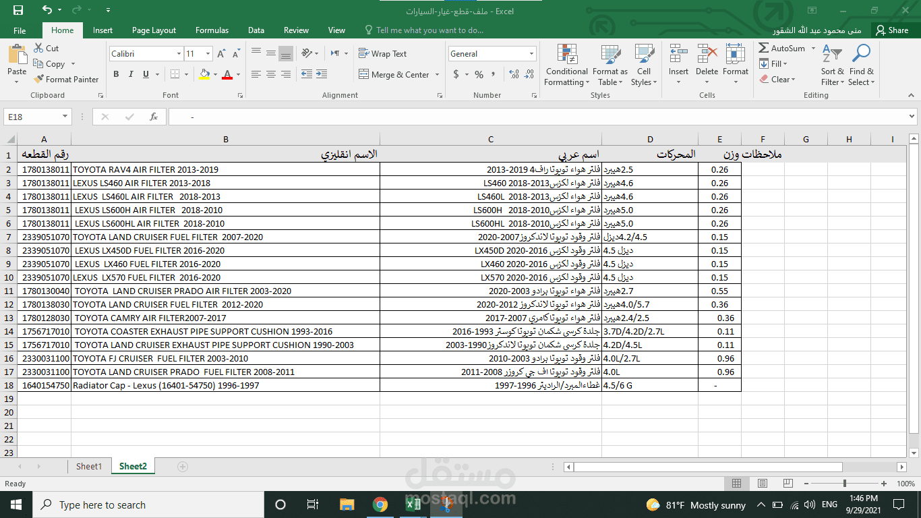921x518 pixels.
Task: Click the Tell me what you want search box
Action: click(x=425, y=30)
